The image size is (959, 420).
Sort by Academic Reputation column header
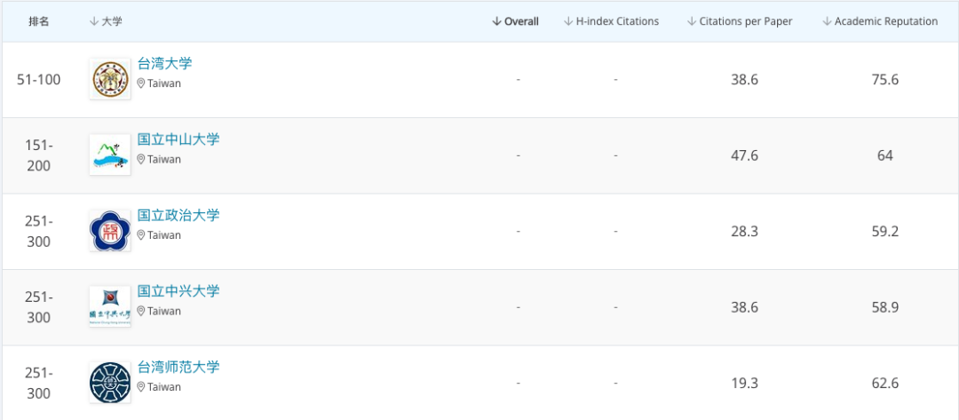tap(879, 21)
